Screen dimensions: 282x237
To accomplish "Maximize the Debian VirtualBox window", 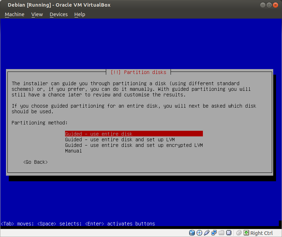I will coord(269,5).
